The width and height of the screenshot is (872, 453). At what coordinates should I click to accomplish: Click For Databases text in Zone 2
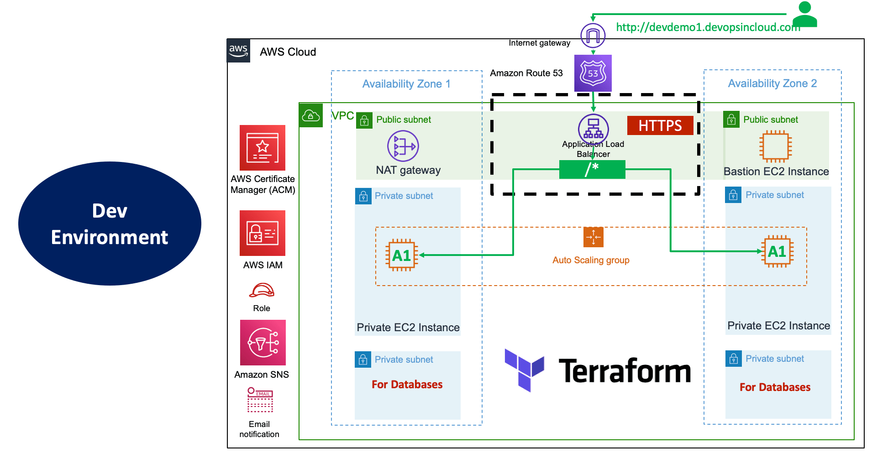tap(775, 387)
